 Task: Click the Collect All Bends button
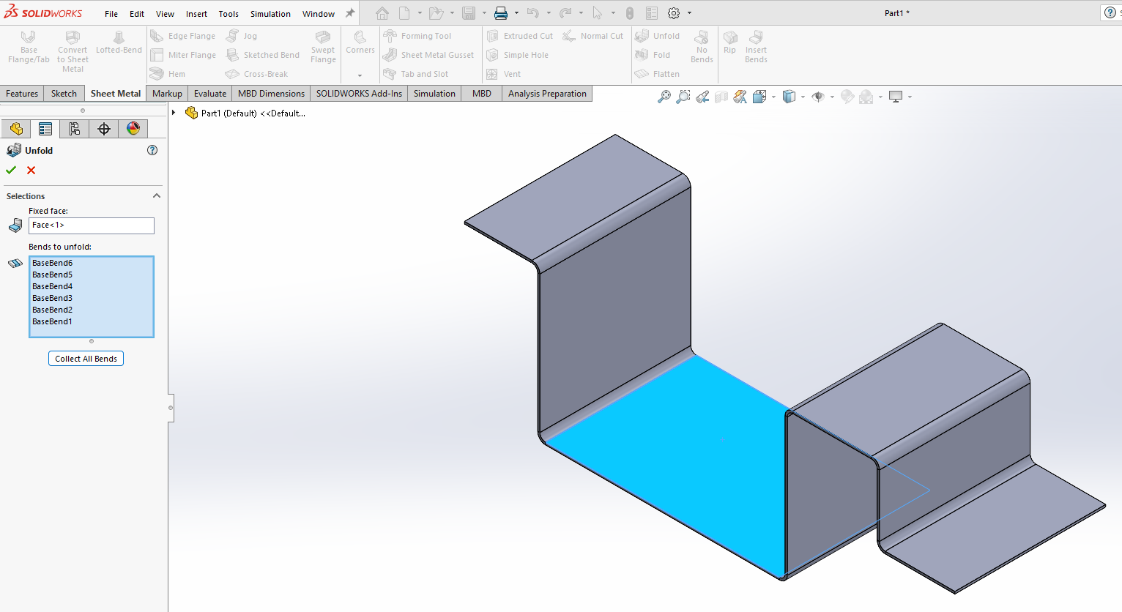(86, 359)
